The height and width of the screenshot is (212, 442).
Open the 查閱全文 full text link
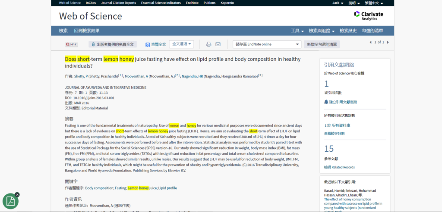tap(155, 44)
